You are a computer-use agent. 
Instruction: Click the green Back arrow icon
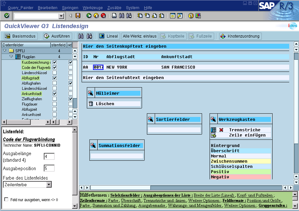(89, 16)
